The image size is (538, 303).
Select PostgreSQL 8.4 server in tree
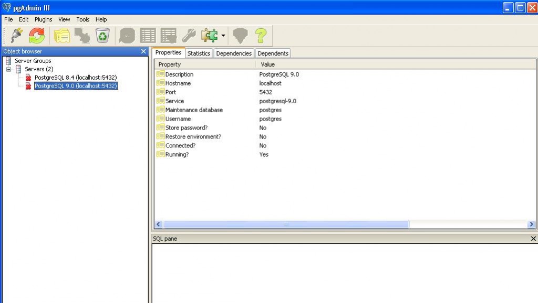75,78
